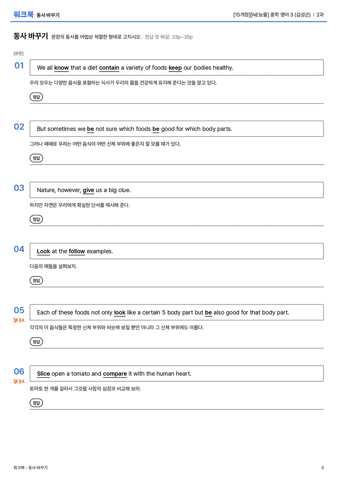Image resolution: width=337 pixels, height=477 pixels.
Task: Click the underlined verb 'compare' in sentence 06
Action: click(115, 373)
